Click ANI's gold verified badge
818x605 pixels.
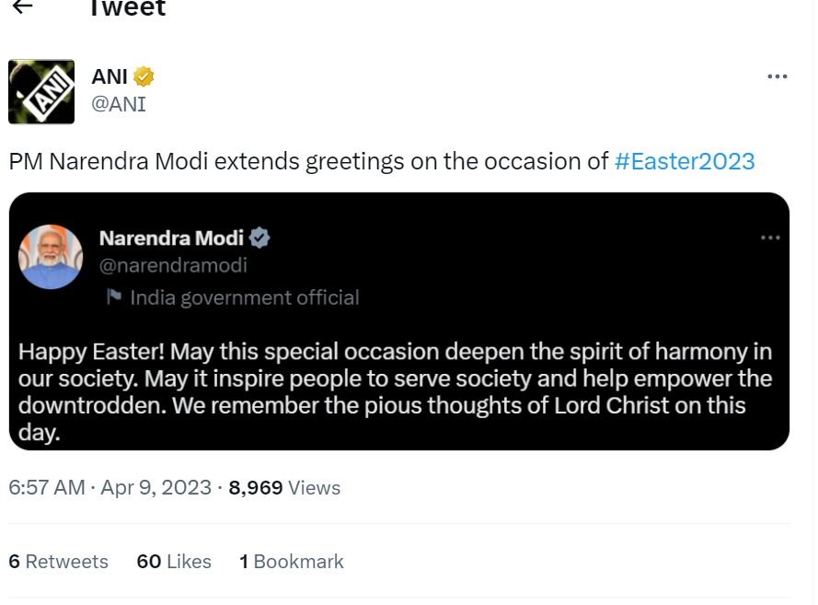[144, 76]
